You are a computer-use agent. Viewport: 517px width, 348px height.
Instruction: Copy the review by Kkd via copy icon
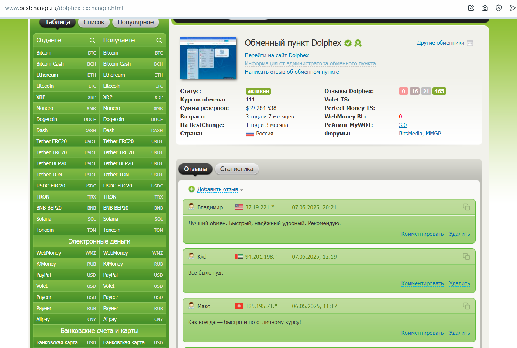[x=466, y=256]
